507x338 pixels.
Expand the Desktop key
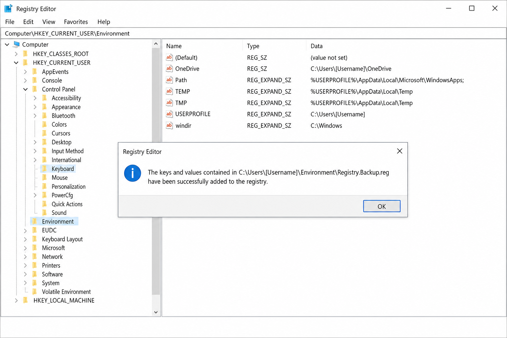(x=35, y=142)
